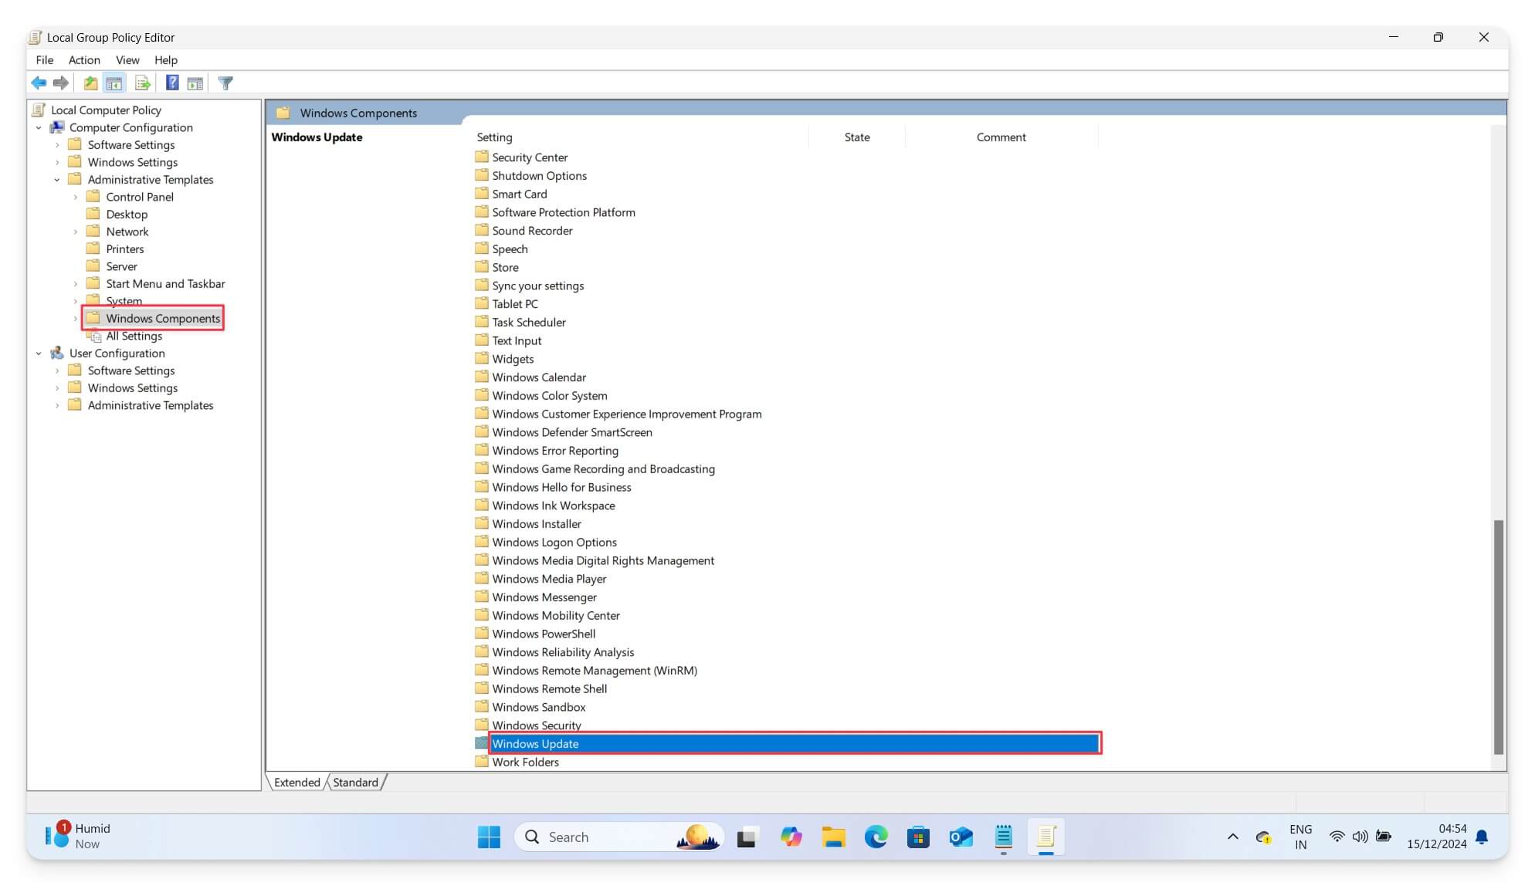Open the Help menu

(x=165, y=59)
